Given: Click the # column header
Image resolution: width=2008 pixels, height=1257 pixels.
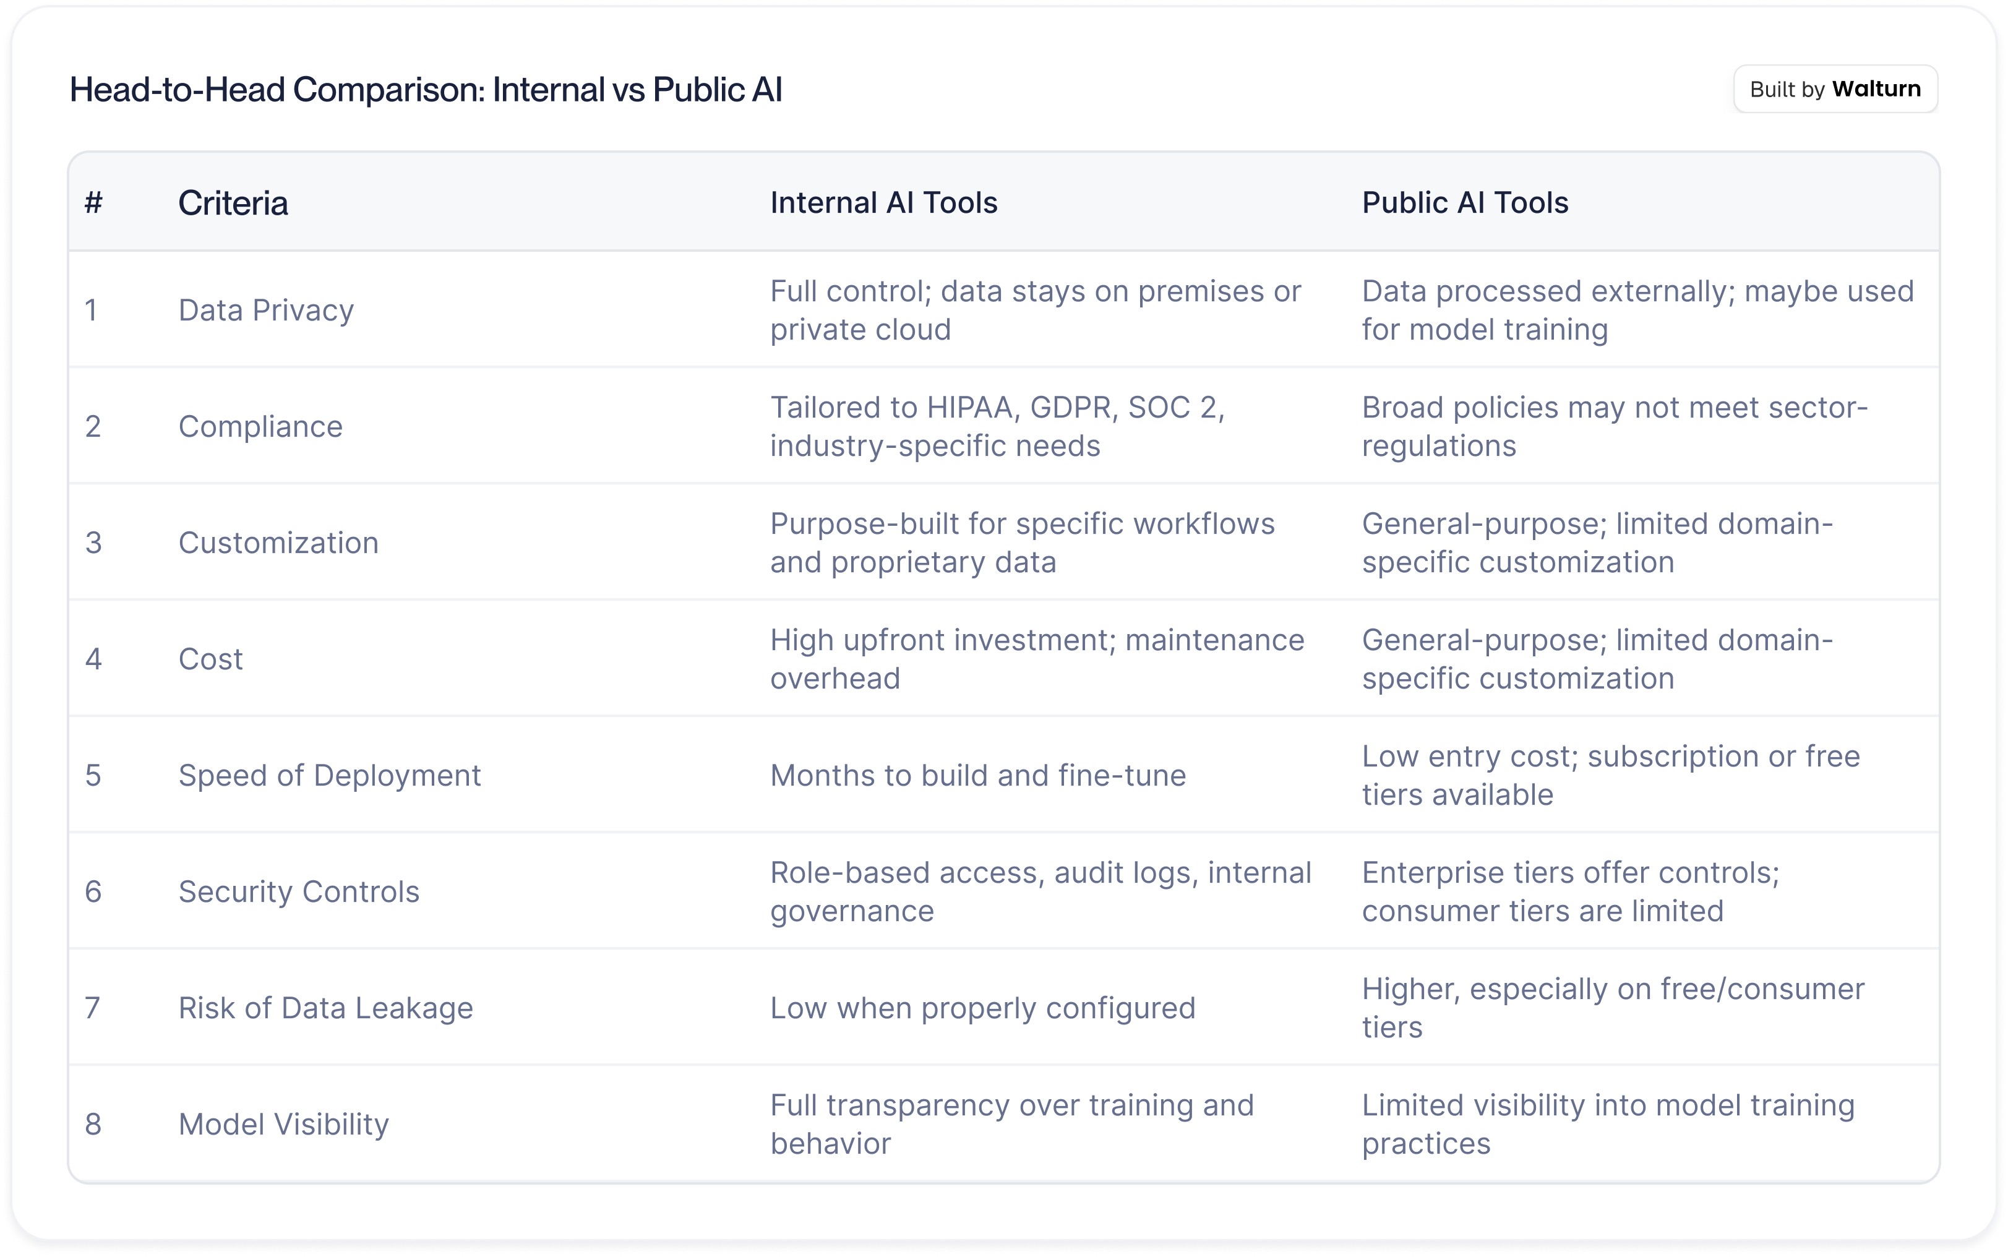Looking at the screenshot, I should 93,203.
